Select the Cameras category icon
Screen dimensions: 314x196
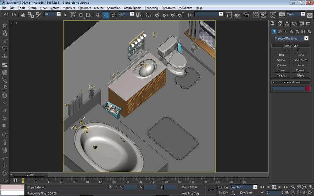(x=291, y=31)
